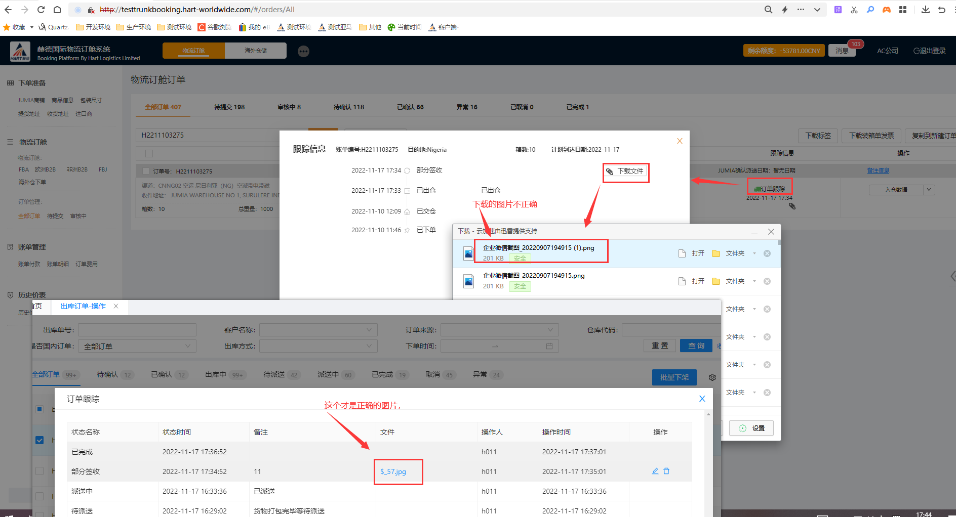956x517 pixels.
Task: Open folder for second downloaded png file
Action: (x=716, y=281)
